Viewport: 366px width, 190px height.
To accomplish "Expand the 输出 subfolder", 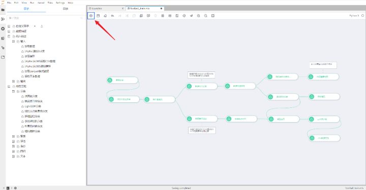I will (13, 81).
